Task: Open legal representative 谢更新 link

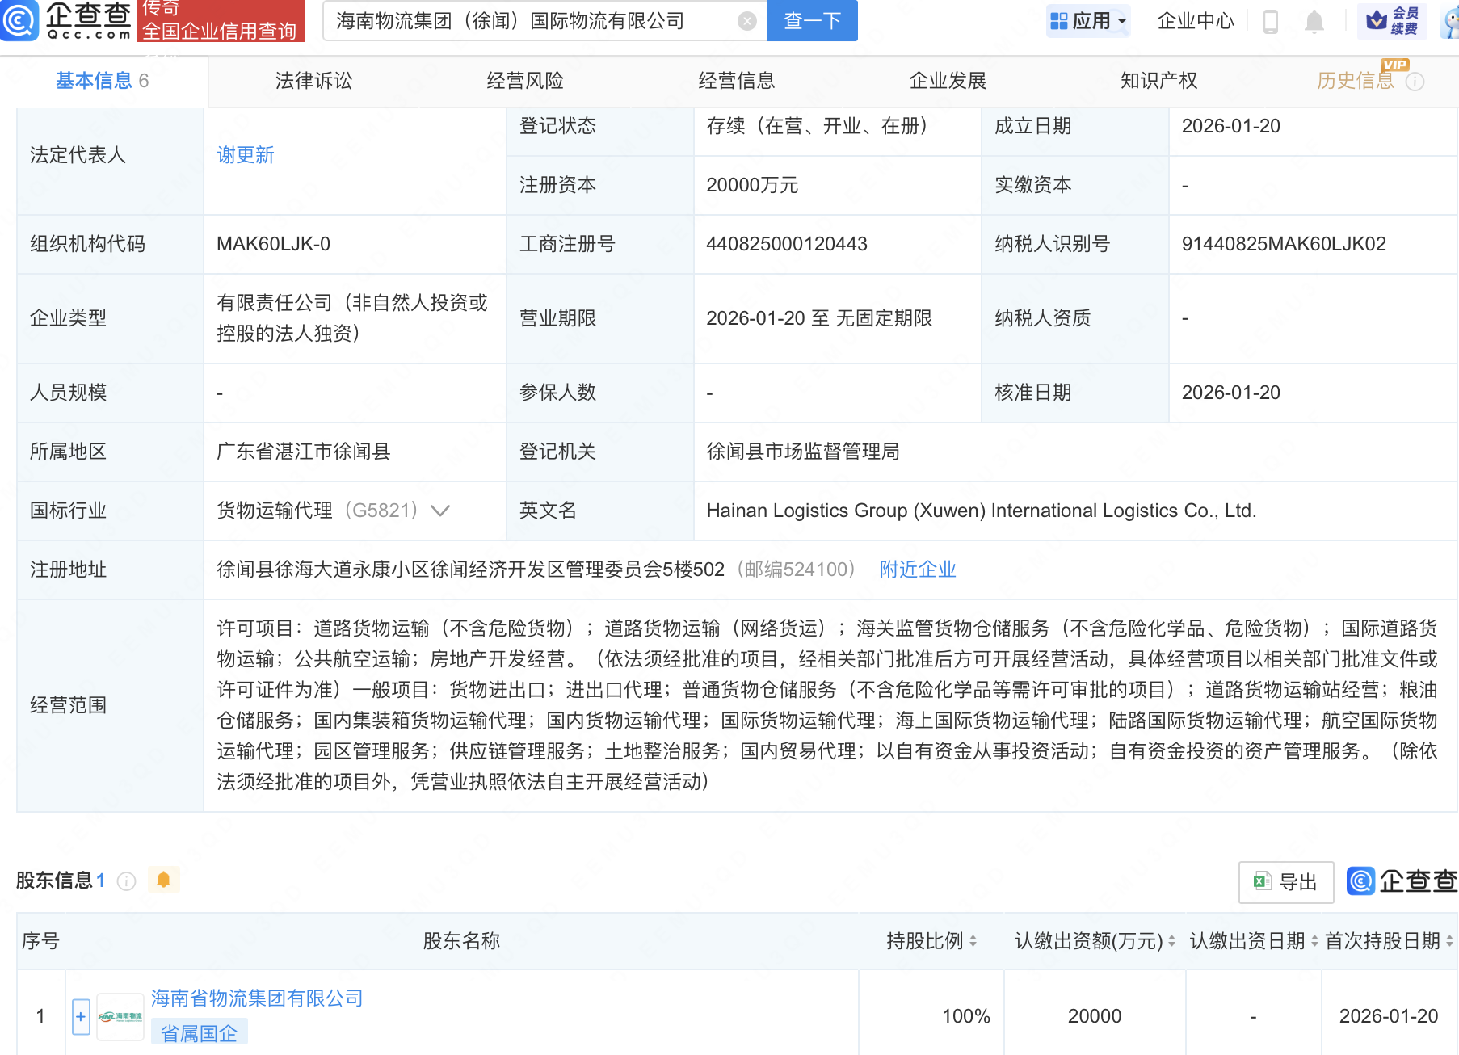Action: coord(246,155)
